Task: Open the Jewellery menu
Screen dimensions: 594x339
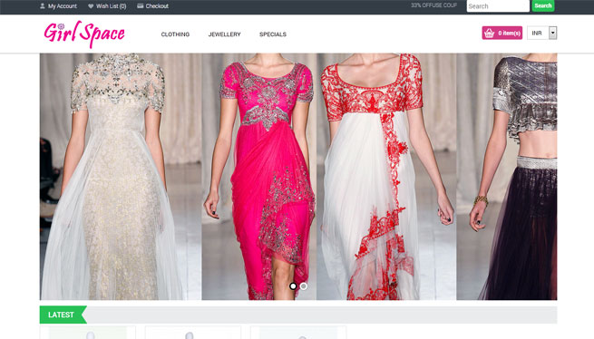Action: [x=224, y=34]
